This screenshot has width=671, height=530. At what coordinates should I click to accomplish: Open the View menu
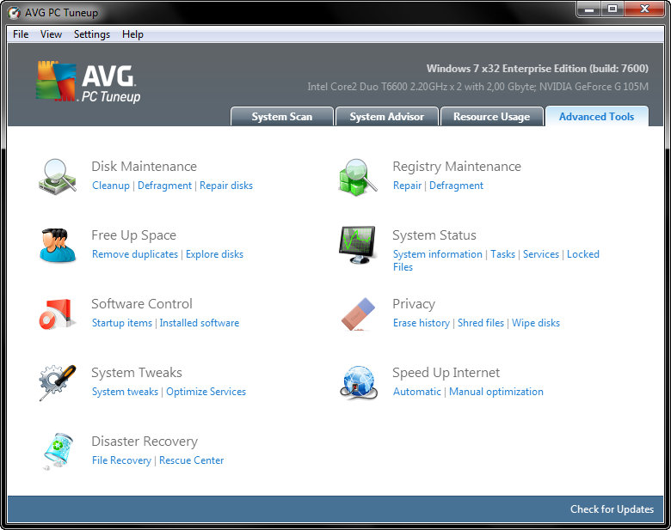(51, 34)
